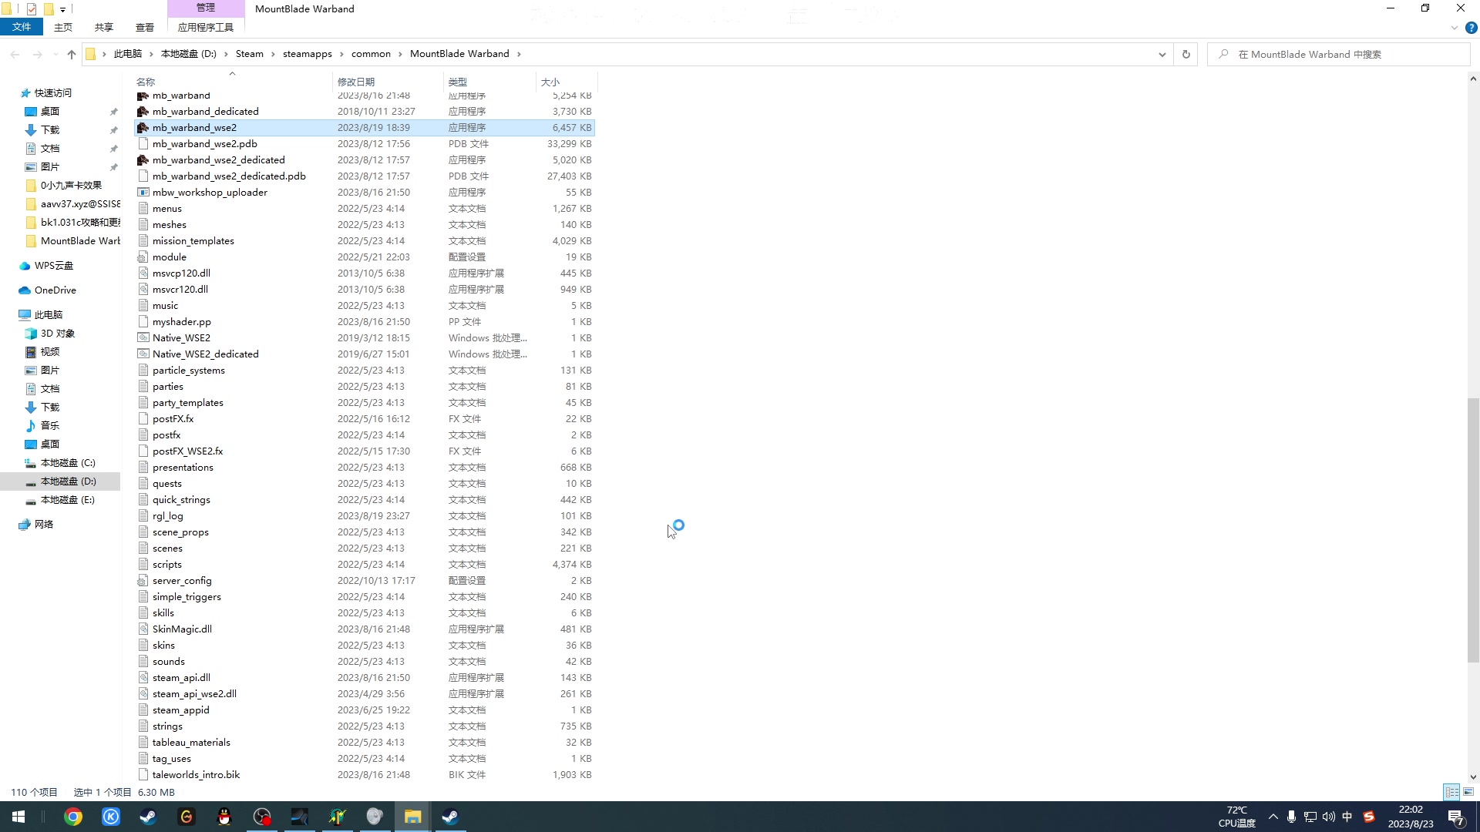
Task: Select SkinMagic.dll file icon
Action: (x=143, y=629)
